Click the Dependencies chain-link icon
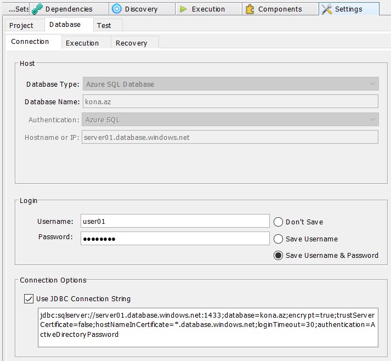This screenshot has width=391, height=361. pyautogui.click(x=37, y=9)
